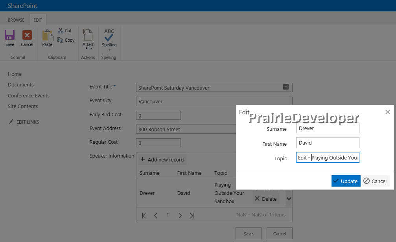This screenshot has width=396, height=242.
Task: Click the Cancel button below the form
Action: pos(279,233)
